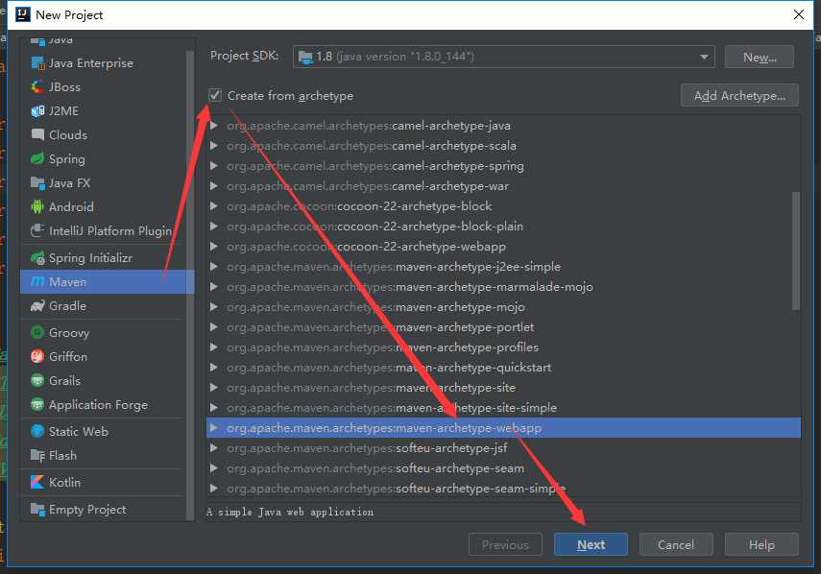Click the Static Web globe icon
This screenshot has width=821, height=574.
37,432
